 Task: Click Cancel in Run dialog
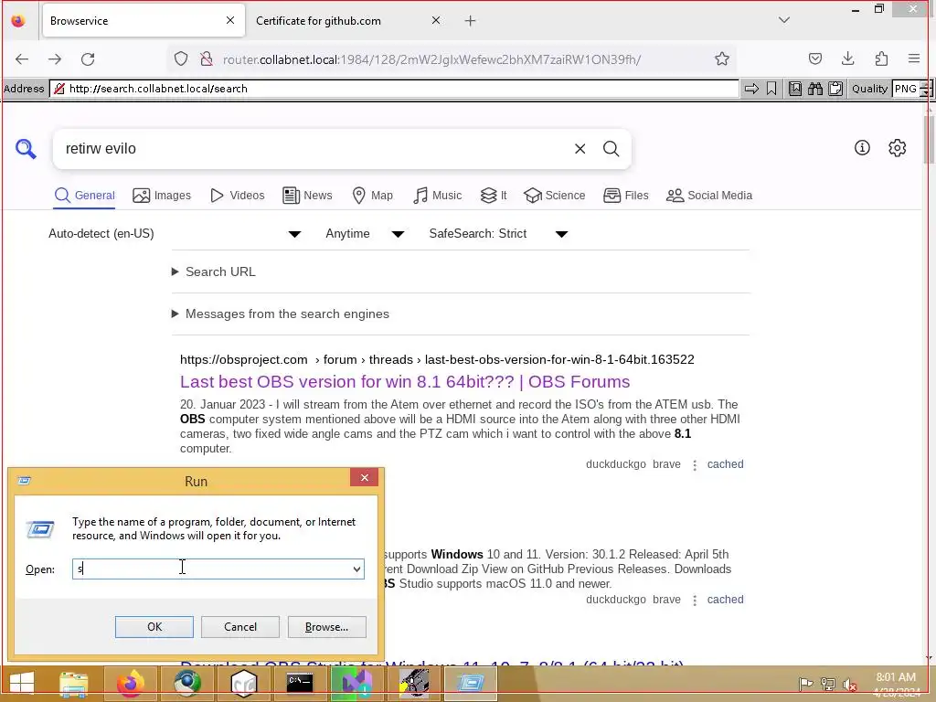[x=240, y=627]
